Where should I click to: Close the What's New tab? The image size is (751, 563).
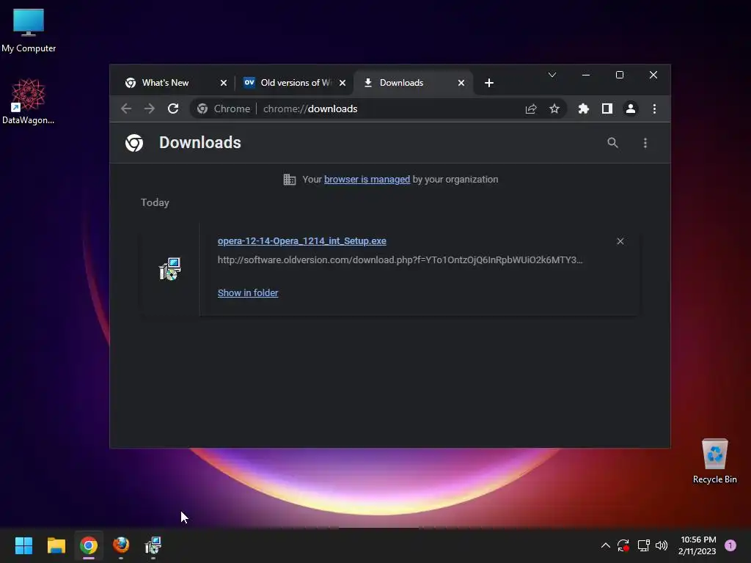[223, 83]
